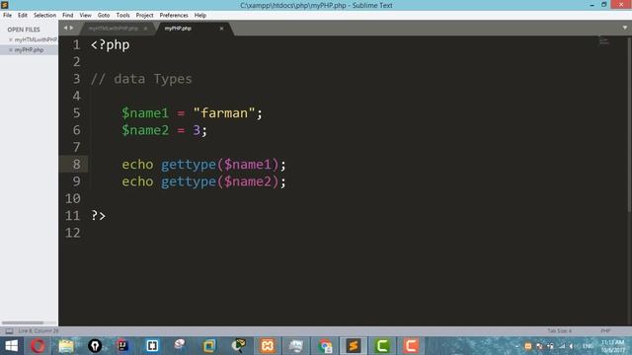This screenshot has width=632, height=355.
Task: Open the PHP syntax selector in status bar
Action: (605, 331)
